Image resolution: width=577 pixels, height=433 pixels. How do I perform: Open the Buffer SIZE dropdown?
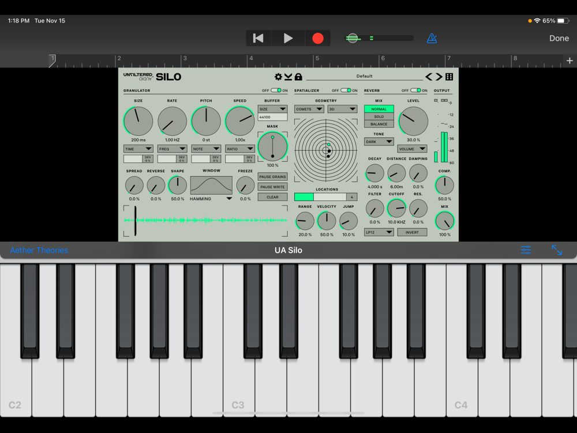pos(272,109)
